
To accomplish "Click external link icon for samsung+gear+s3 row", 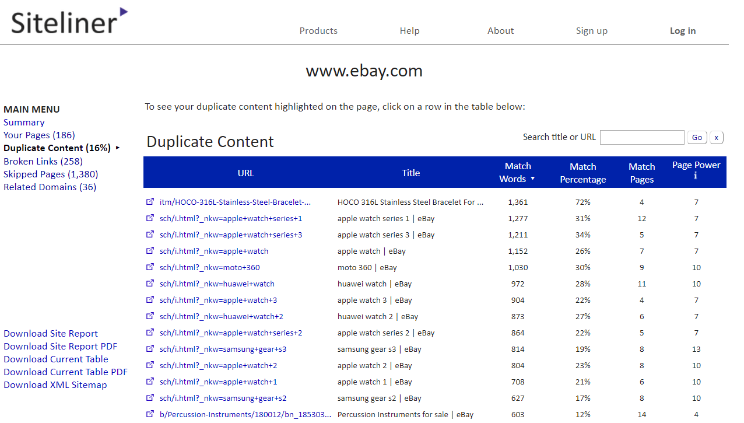I will (x=150, y=349).
